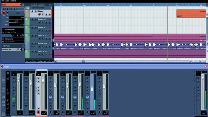Click the fader of selected mixer channel showing 113

coord(43,80)
